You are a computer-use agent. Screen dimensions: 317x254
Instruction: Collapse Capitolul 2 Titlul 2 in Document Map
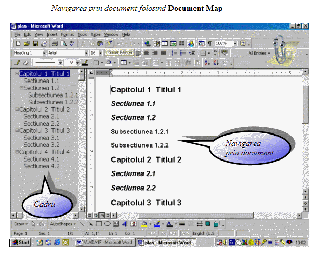pyautogui.click(x=17, y=109)
